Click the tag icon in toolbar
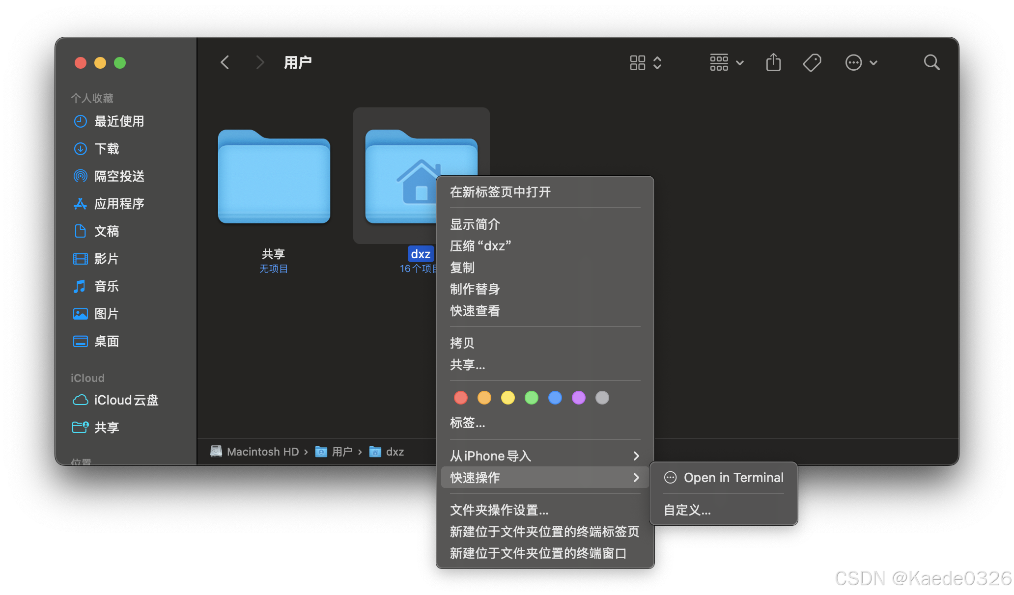Image resolution: width=1014 pixels, height=595 pixels. coord(812,63)
